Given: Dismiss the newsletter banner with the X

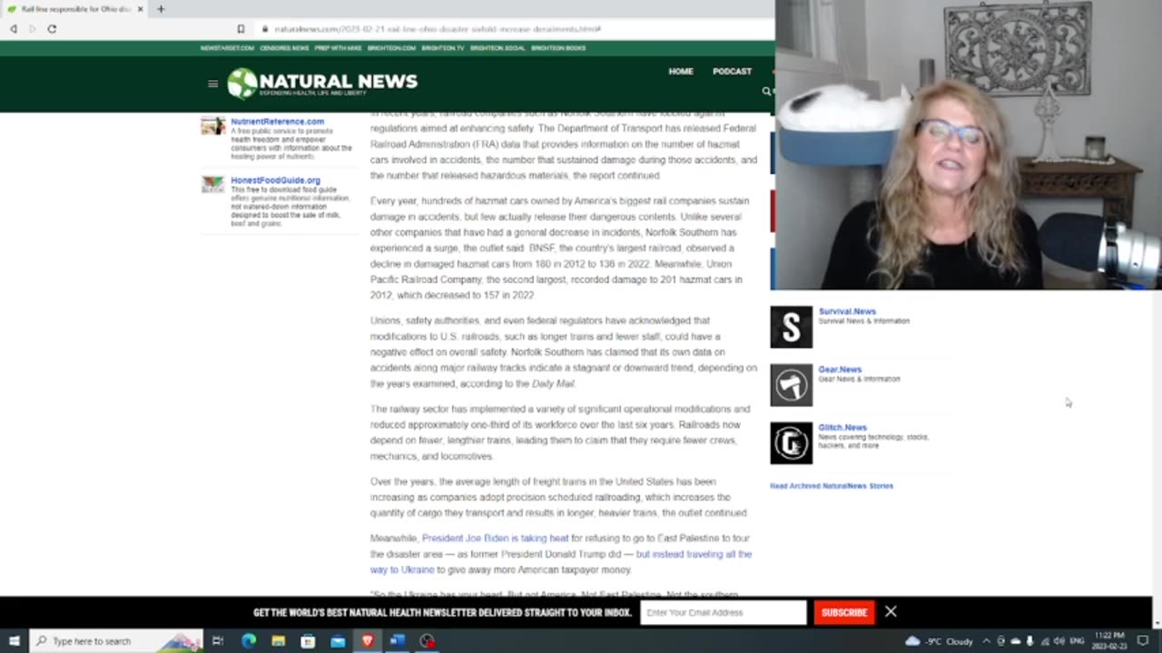Looking at the screenshot, I should coord(891,611).
